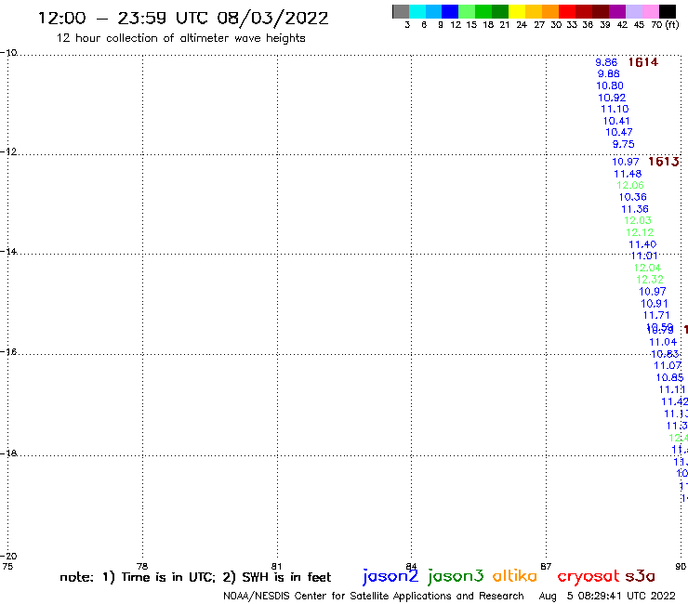Click the 10.36 wave height value

click(633, 197)
